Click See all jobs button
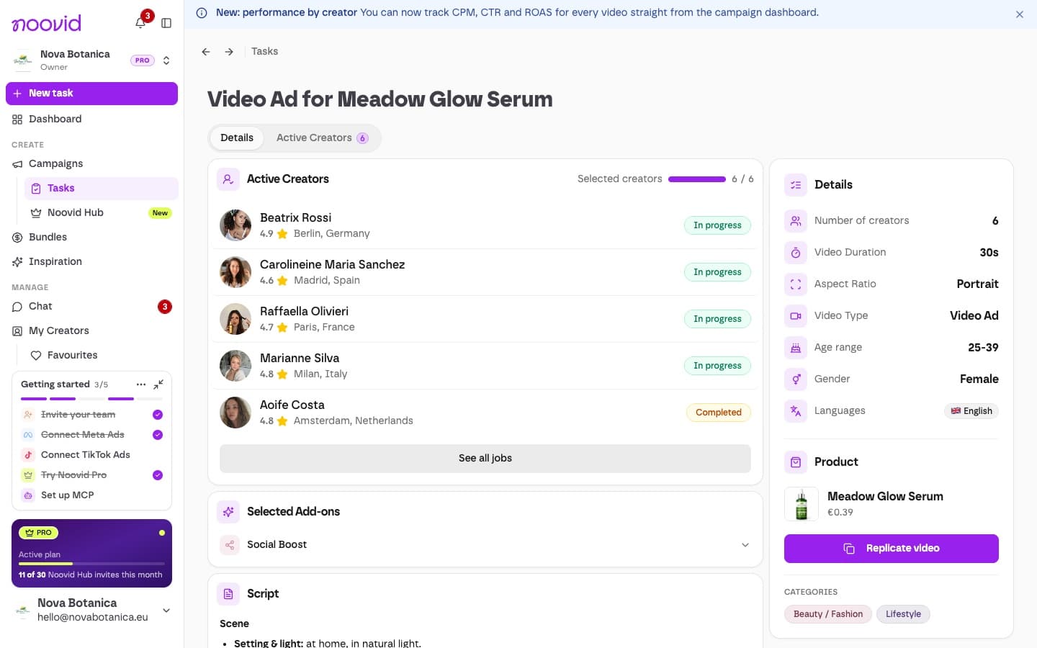Image resolution: width=1037 pixels, height=648 pixels. [485, 458]
